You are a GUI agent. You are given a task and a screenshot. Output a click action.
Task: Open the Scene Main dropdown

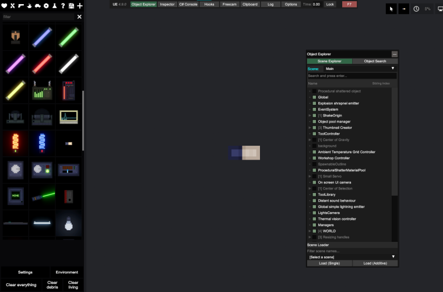point(360,69)
